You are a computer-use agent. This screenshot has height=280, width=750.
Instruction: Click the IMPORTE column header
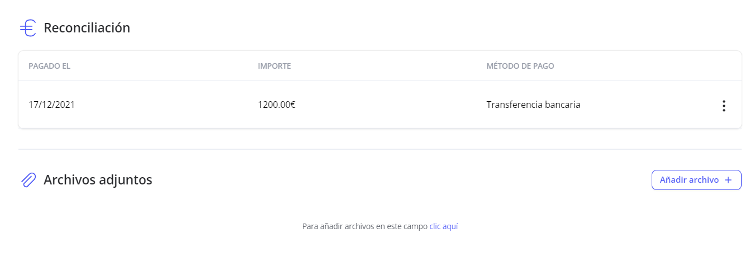pos(274,66)
